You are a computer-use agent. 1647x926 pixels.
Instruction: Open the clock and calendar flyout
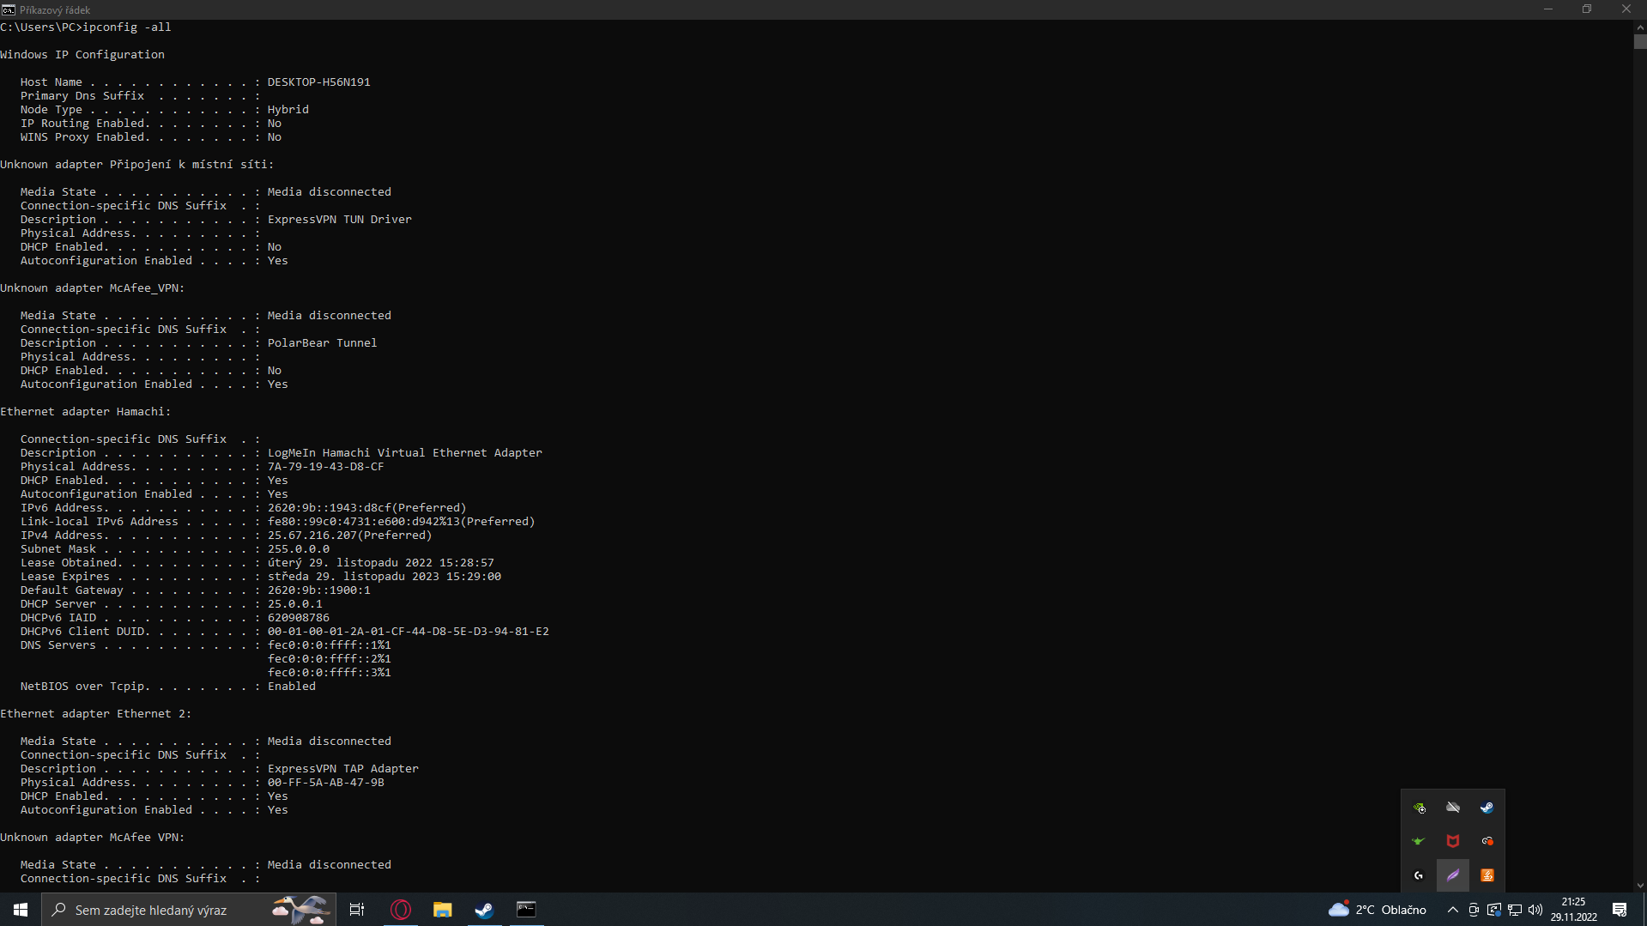pos(1573,910)
